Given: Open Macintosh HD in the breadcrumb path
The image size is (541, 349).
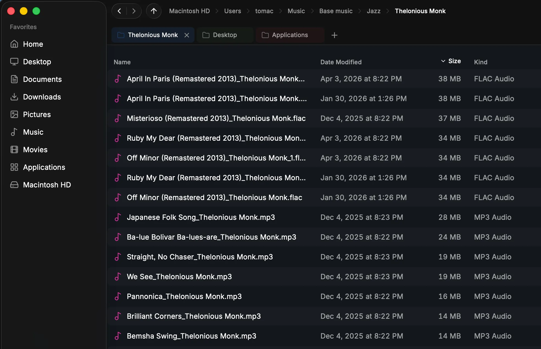Looking at the screenshot, I should tap(189, 11).
